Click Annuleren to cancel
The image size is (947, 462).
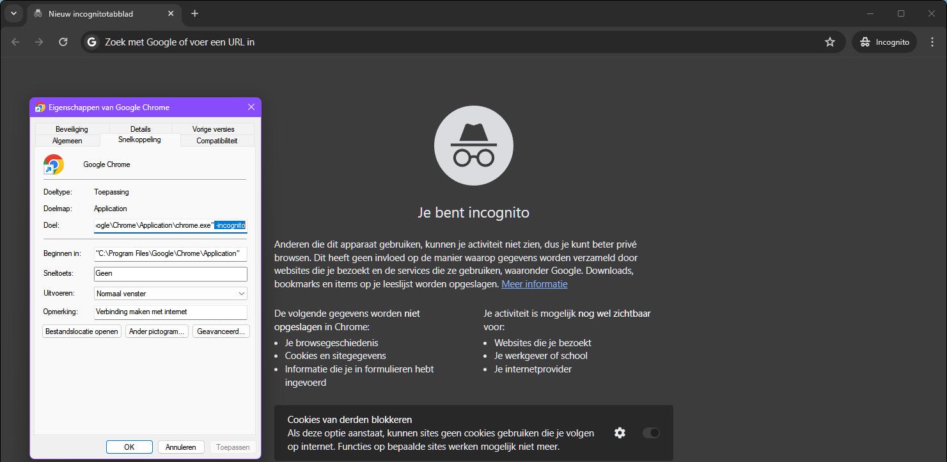[x=181, y=447]
